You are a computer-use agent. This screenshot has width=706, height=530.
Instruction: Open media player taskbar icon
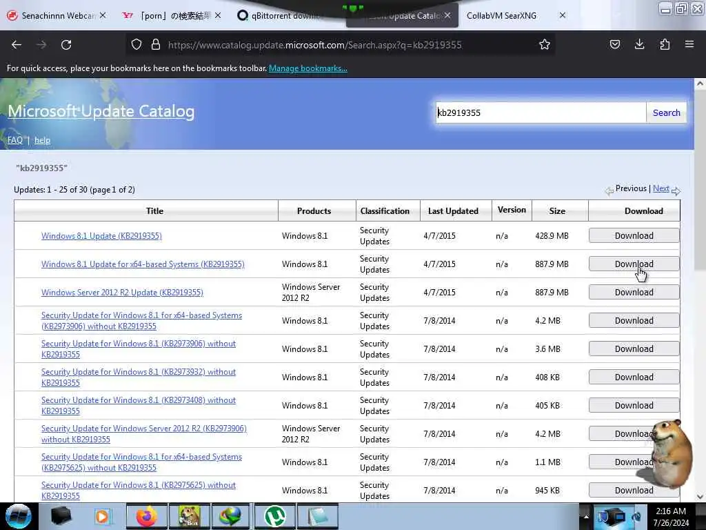click(103, 516)
